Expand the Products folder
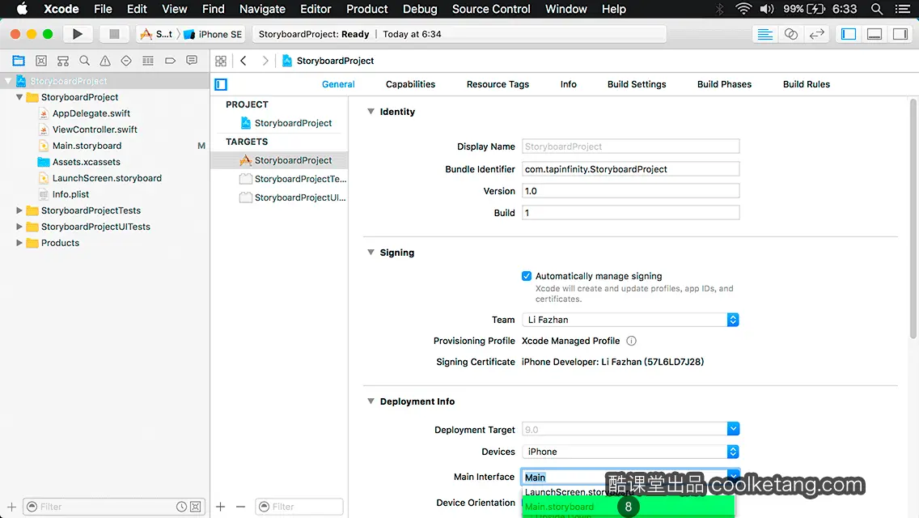919x518 pixels. pos(19,242)
